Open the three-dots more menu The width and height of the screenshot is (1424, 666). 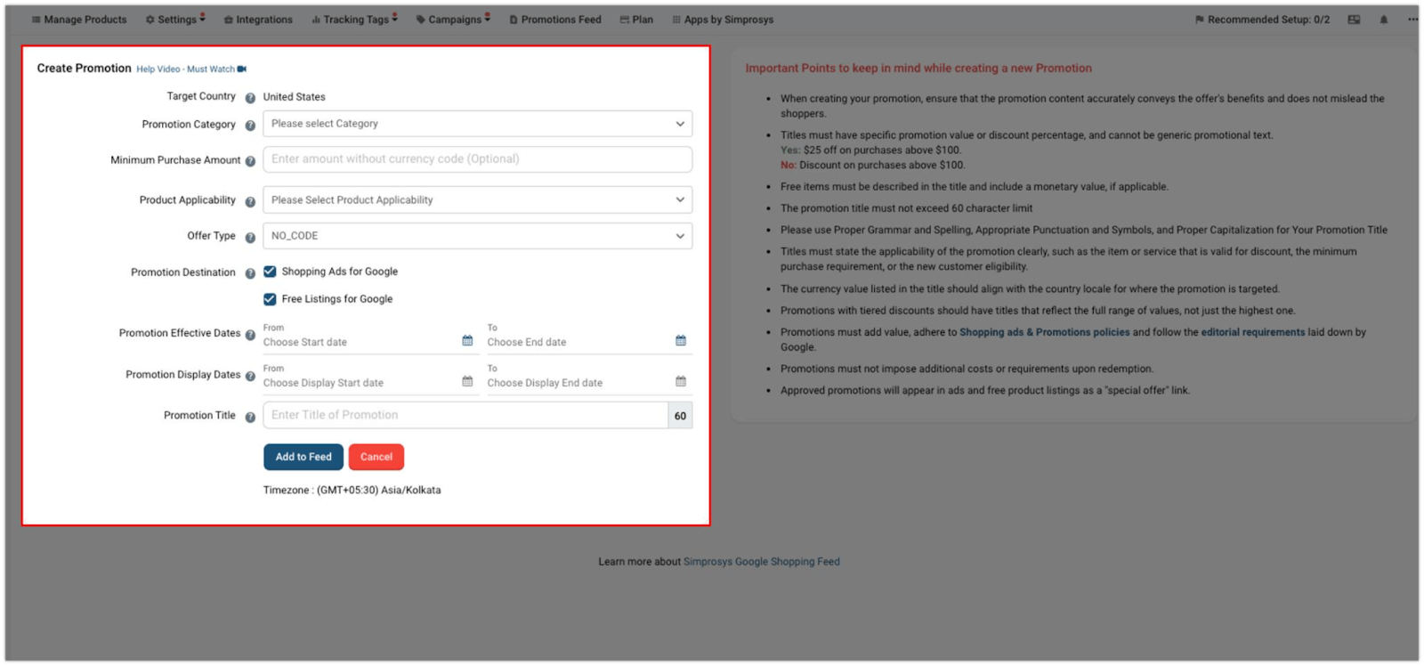click(1412, 20)
